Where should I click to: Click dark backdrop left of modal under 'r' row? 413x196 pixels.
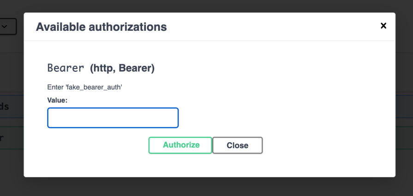click(x=12, y=161)
